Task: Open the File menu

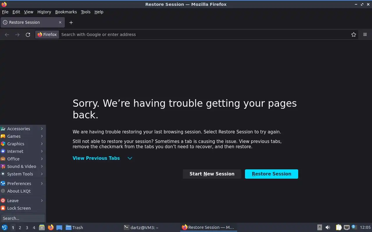Action: (x=5, y=12)
